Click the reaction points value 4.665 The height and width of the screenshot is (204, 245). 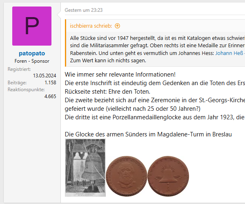coord(50,97)
